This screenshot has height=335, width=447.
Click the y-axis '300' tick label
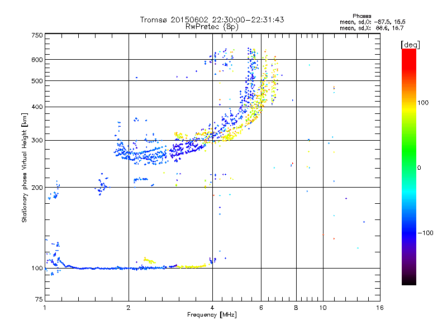click(x=37, y=140)
